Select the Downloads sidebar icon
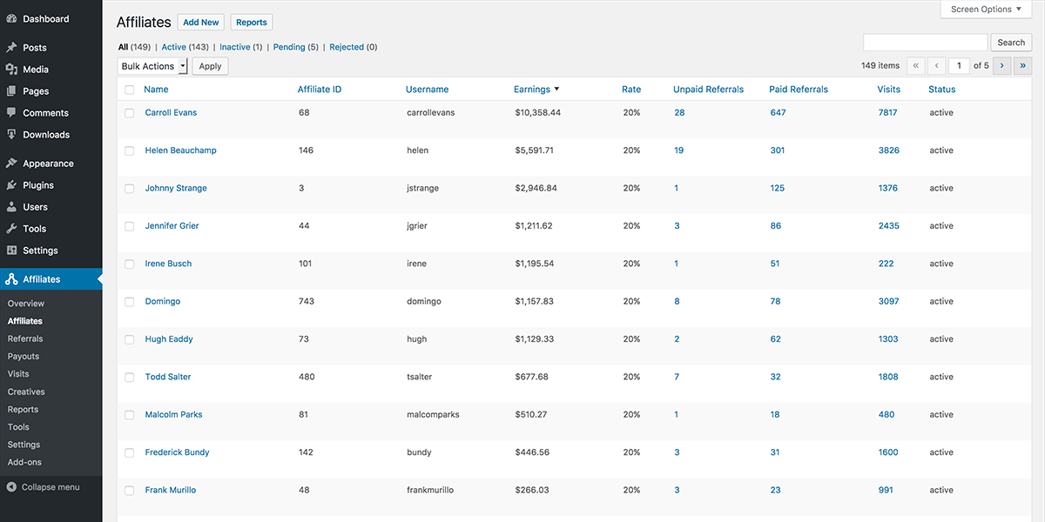This screenshot has height=522, width=1045. (12, 134)
